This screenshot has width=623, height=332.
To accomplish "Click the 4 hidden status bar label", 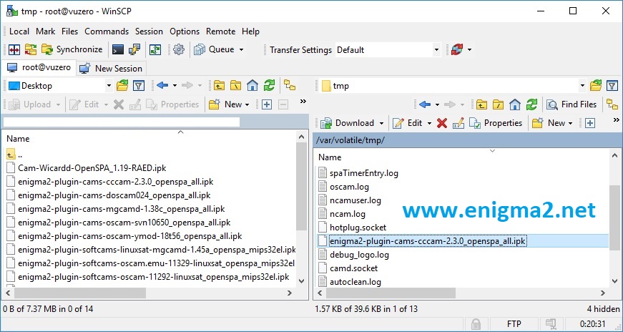I will (x=603, y=309).
